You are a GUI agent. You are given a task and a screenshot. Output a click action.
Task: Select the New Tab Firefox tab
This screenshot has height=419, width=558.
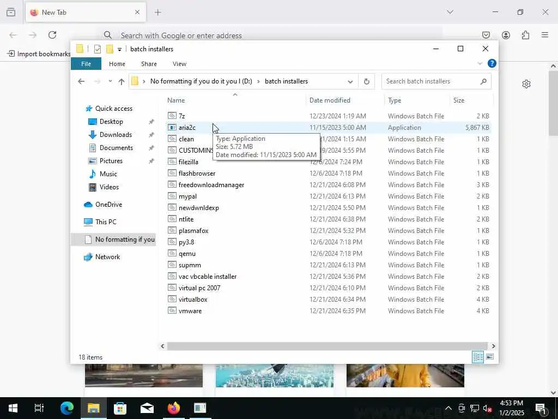point(86,12)
